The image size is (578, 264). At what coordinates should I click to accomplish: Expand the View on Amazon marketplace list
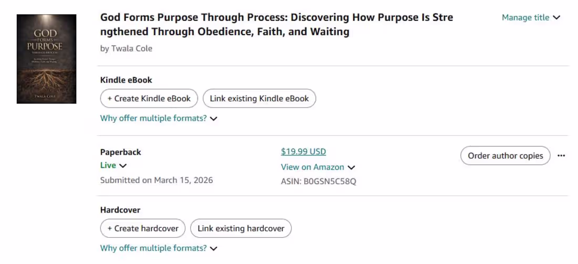click(x=313, y=167)
